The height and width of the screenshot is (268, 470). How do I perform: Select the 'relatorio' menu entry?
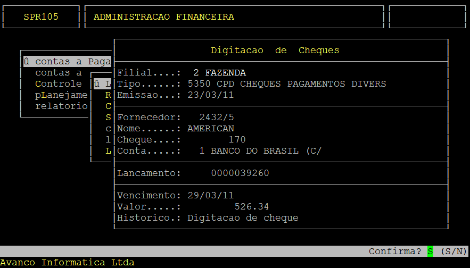tap(61, 106)
